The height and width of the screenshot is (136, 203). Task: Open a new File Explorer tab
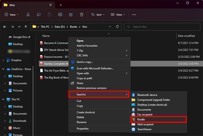tap(61, 5)
